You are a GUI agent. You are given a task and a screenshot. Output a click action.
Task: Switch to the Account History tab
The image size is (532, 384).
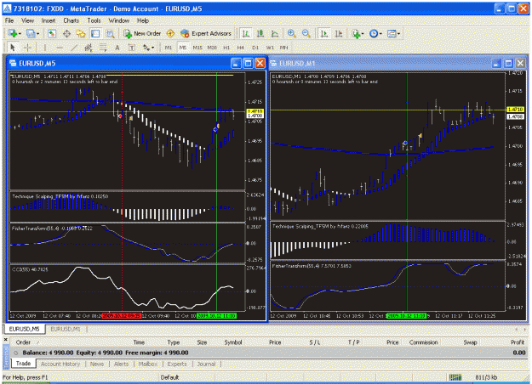60,364
